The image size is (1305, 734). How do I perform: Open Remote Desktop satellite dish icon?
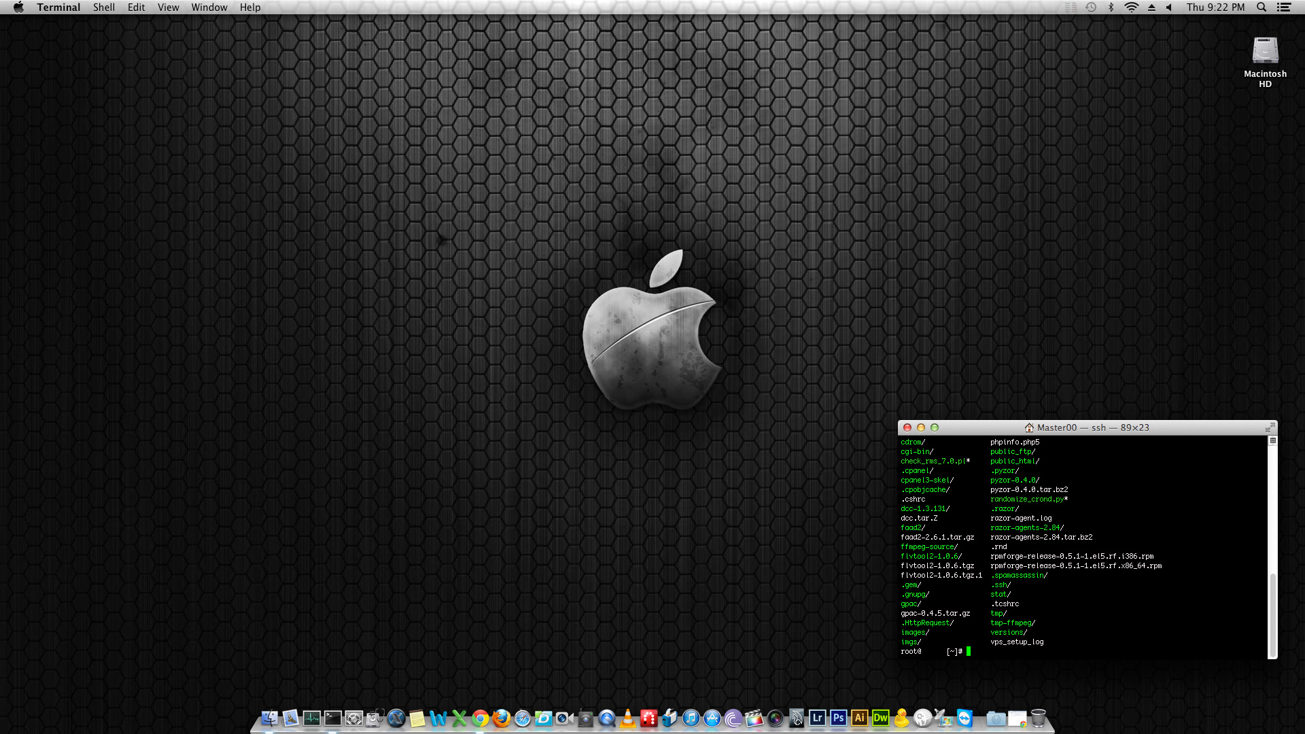943,718
